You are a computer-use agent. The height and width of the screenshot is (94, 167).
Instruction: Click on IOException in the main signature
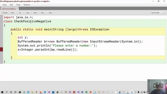click(100, 30)
